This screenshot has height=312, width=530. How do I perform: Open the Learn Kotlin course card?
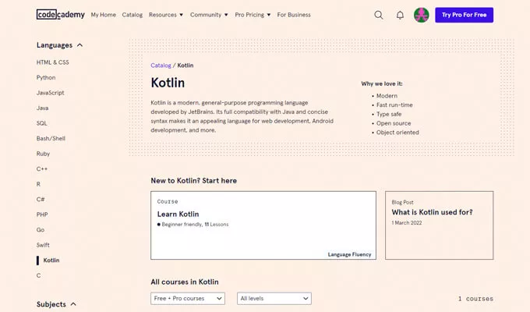coord(263,225)
